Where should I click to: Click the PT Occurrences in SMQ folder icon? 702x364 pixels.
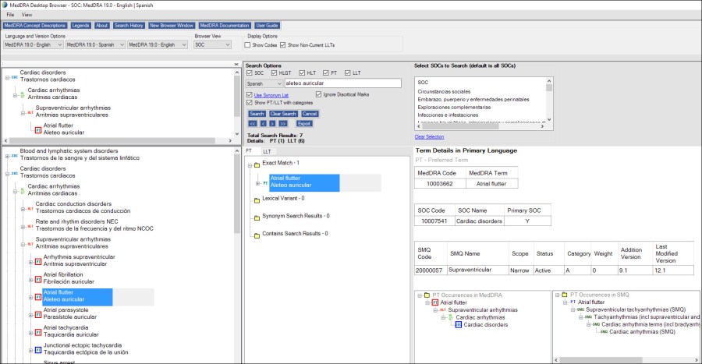pos(566,295)
